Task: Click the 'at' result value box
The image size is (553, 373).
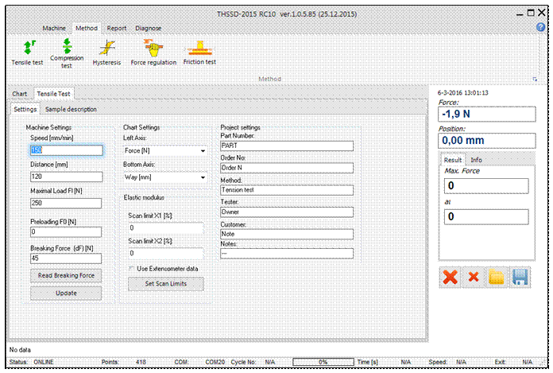Action: tap(486, 216)
